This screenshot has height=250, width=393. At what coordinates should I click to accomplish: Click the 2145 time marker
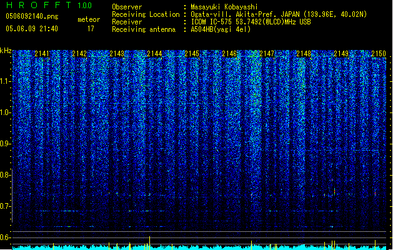[192, 53]
